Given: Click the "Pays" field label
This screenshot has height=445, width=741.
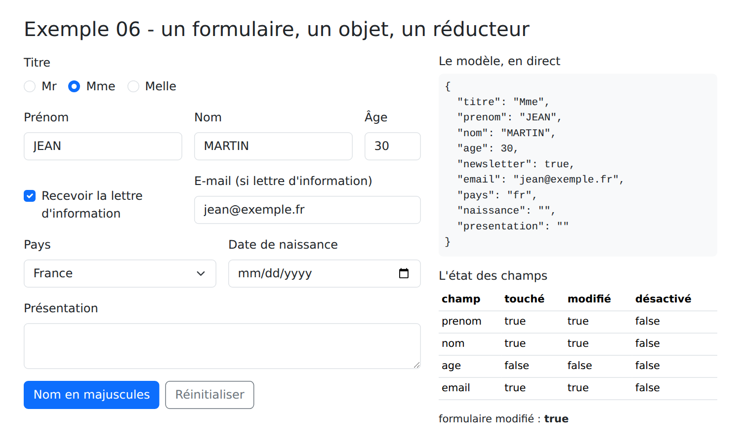Looking at the screenshot, I should pyautogui.click(x=37, y=245).
